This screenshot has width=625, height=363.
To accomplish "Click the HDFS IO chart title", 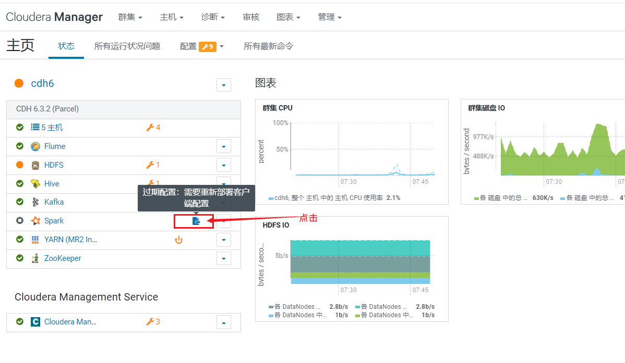I will [276, 226].
